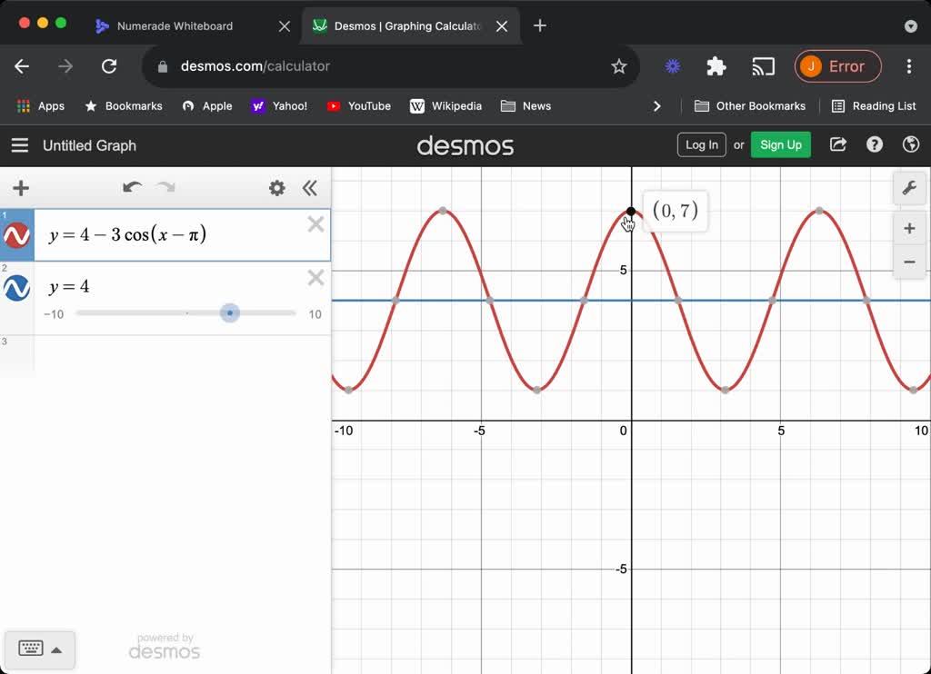Click the Log In button

tap(701, 144)
